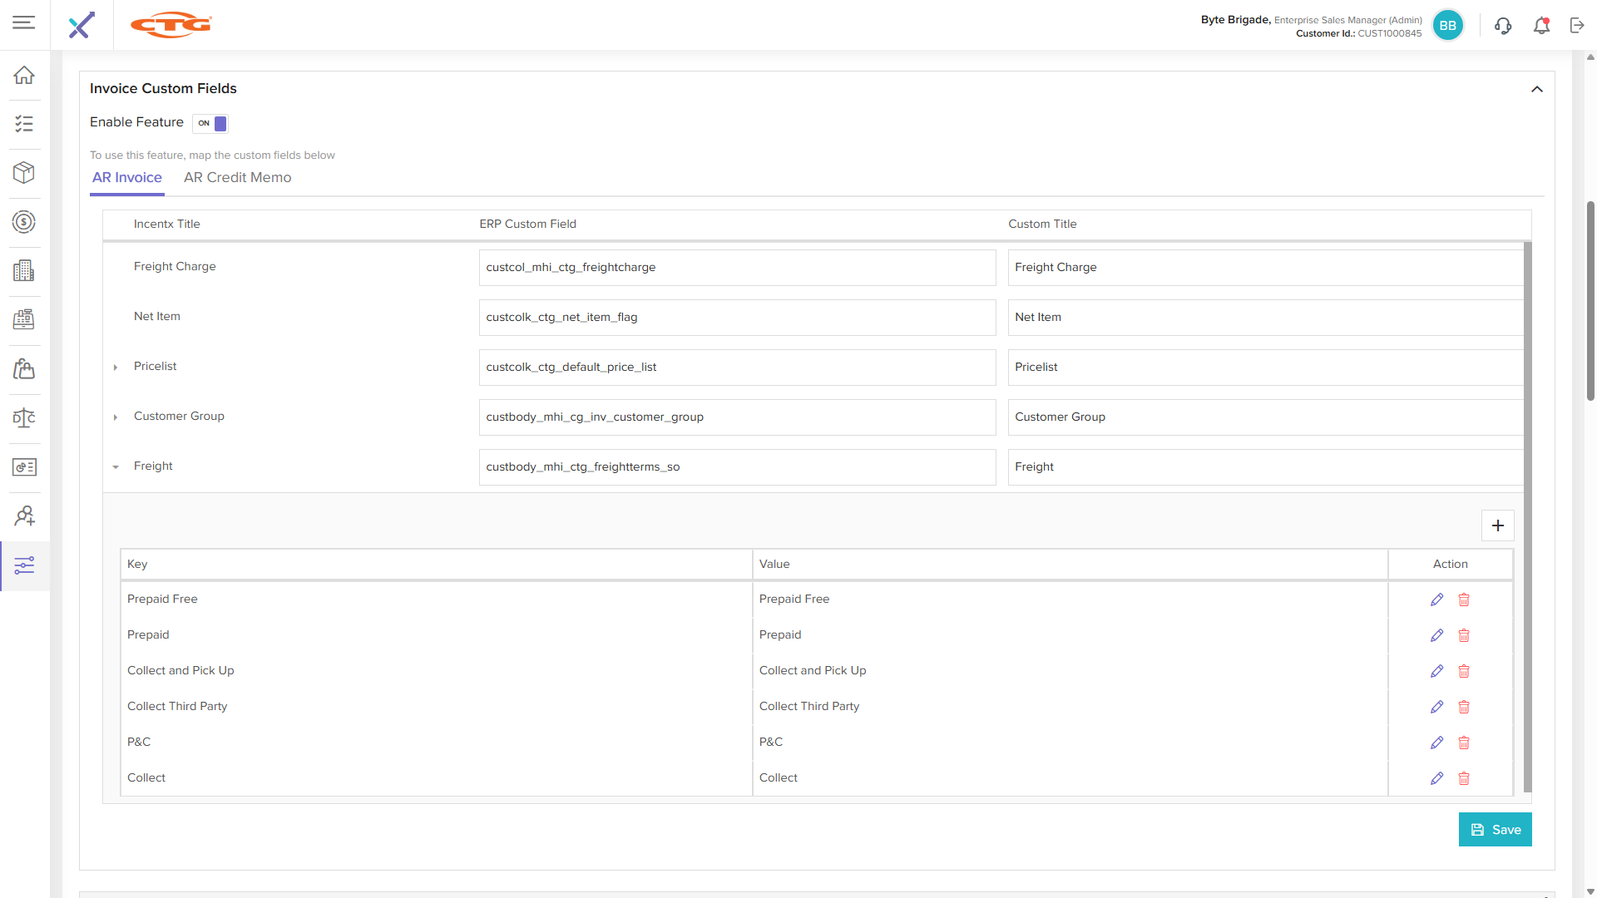Toggle the Enable Feature switch off

[x=210, y=123]
